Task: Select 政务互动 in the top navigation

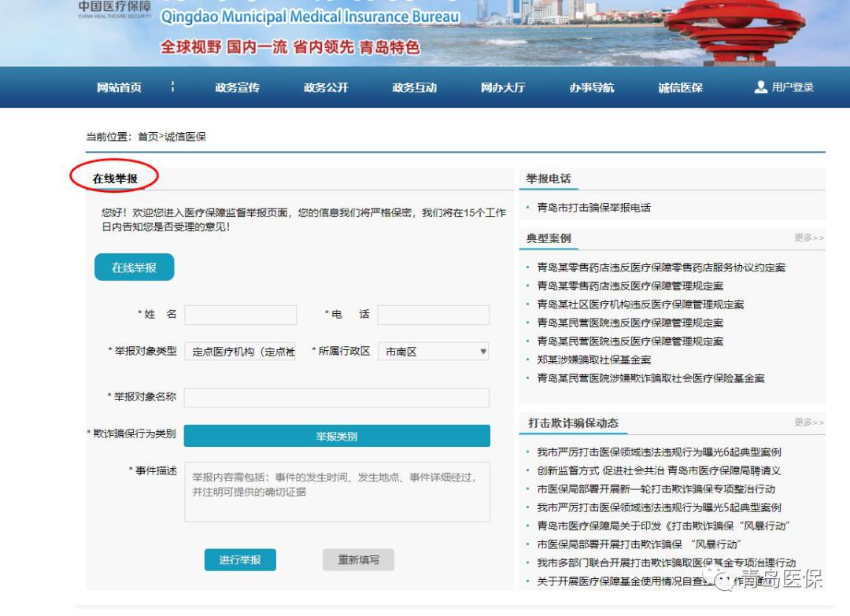Action: pyautogui.click(x=414, y=88)
